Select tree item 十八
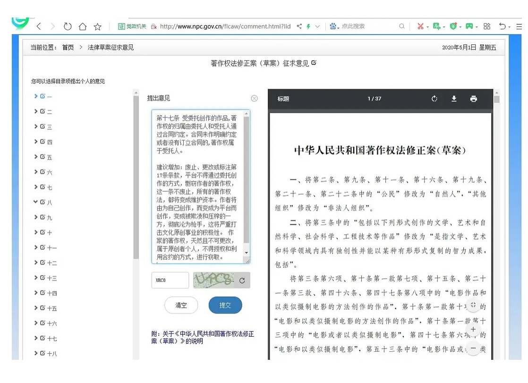Screen dimensions: 528x383 pyautogui.click(x=52, y=353)
